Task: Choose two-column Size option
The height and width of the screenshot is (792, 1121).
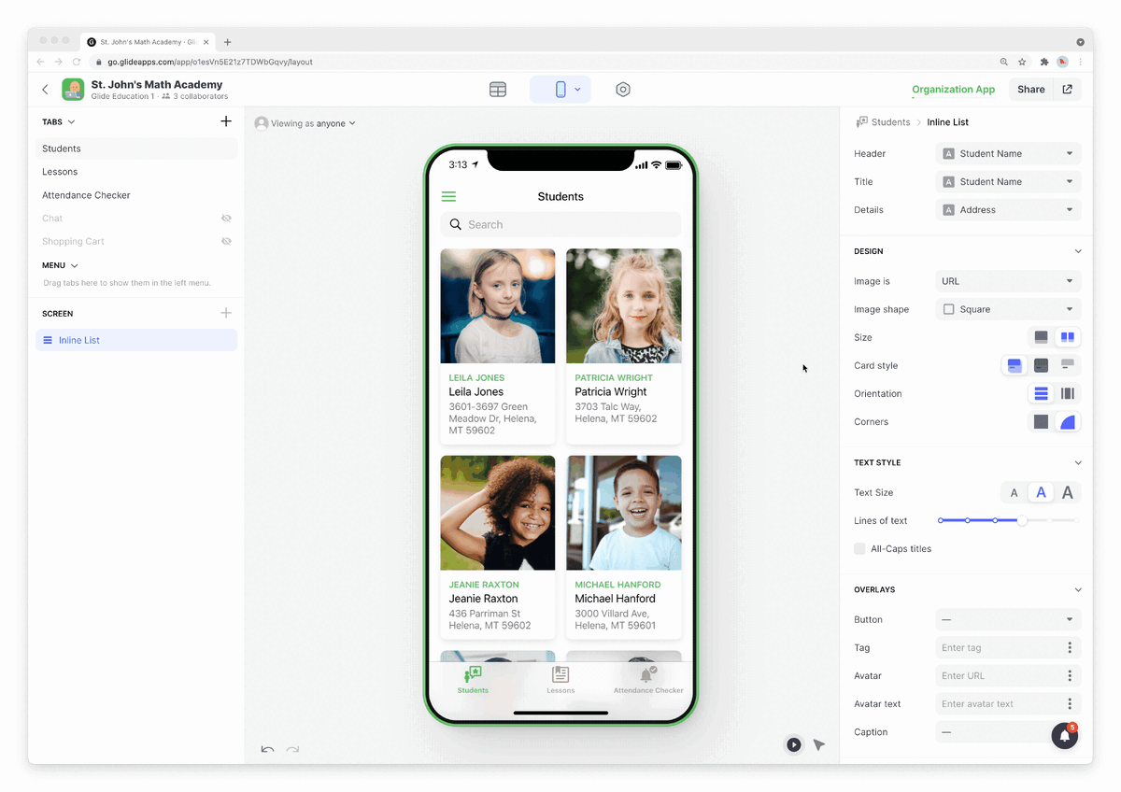Action: click(1068, 337)
